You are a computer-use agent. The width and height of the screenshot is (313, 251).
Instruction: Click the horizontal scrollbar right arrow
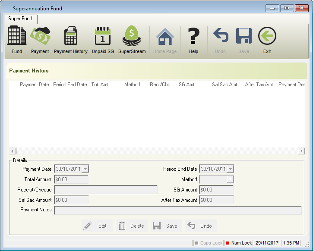(x=301, y=151)
